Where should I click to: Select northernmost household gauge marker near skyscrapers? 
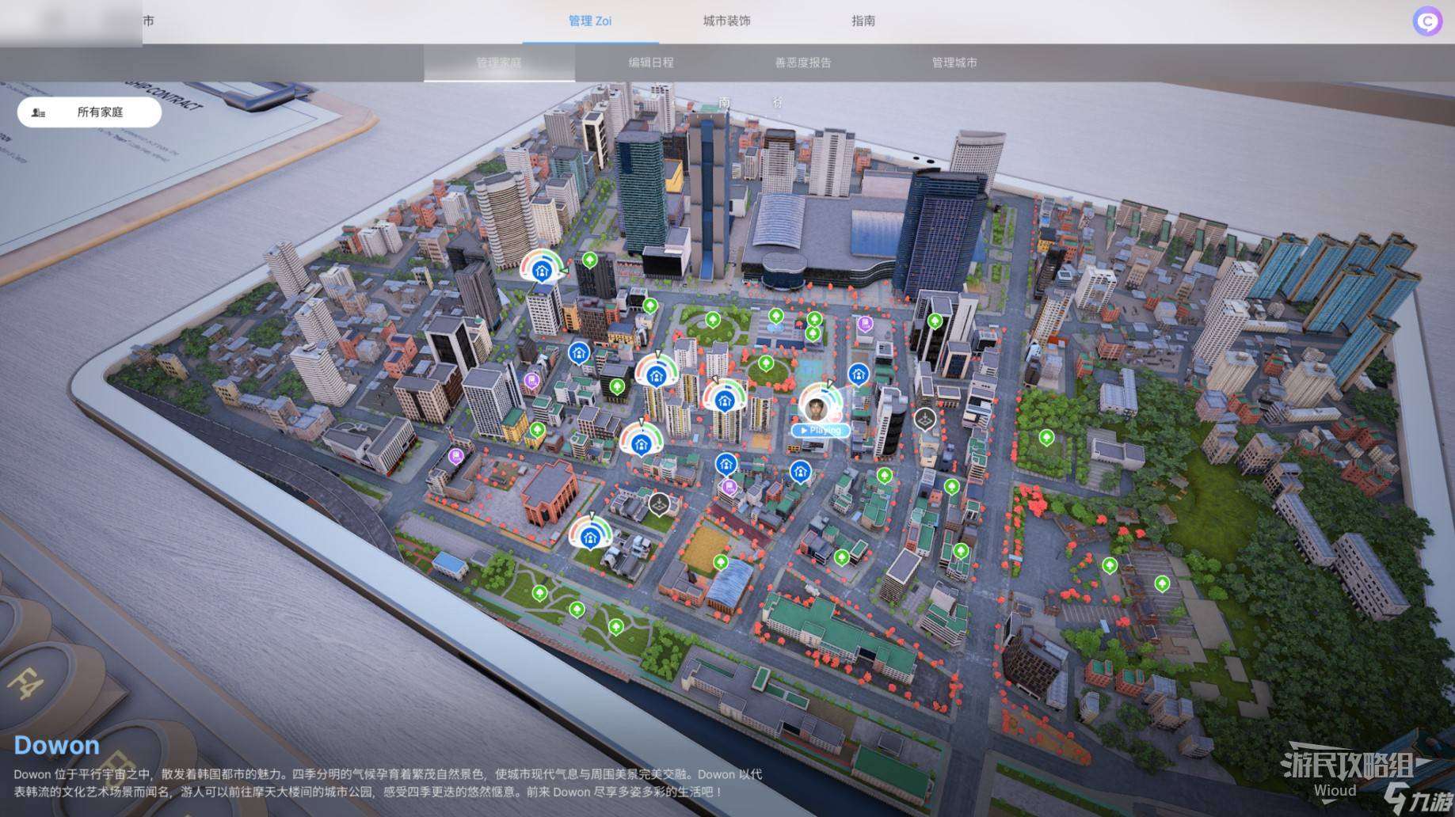pyautogui.click(x=543, y=270)
